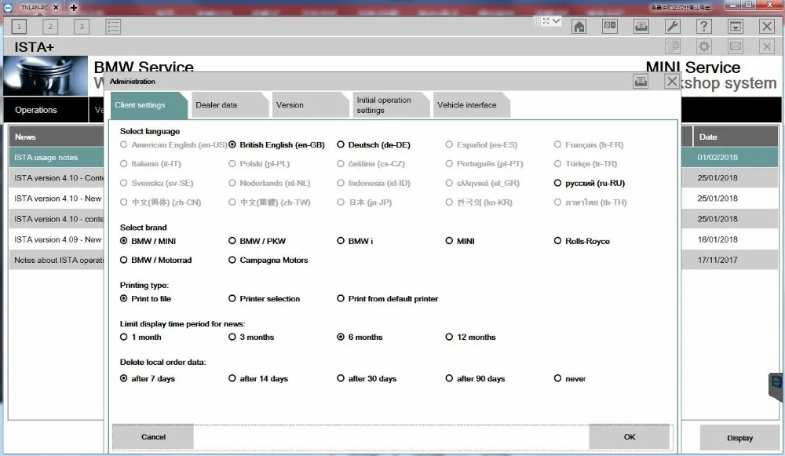
Task: Limit news display to 12 months
Action: 470,337
